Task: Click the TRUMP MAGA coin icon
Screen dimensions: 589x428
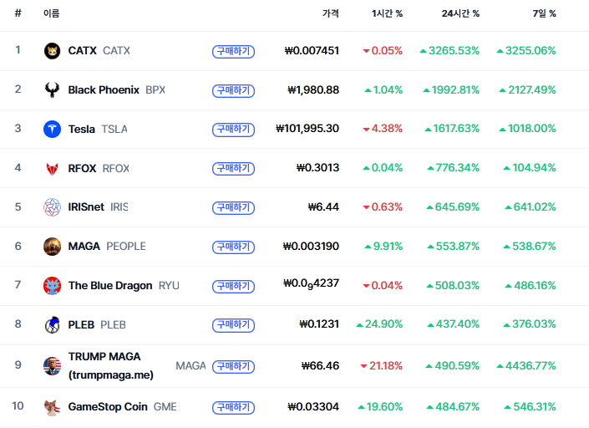Action: (x=52, y=365)
